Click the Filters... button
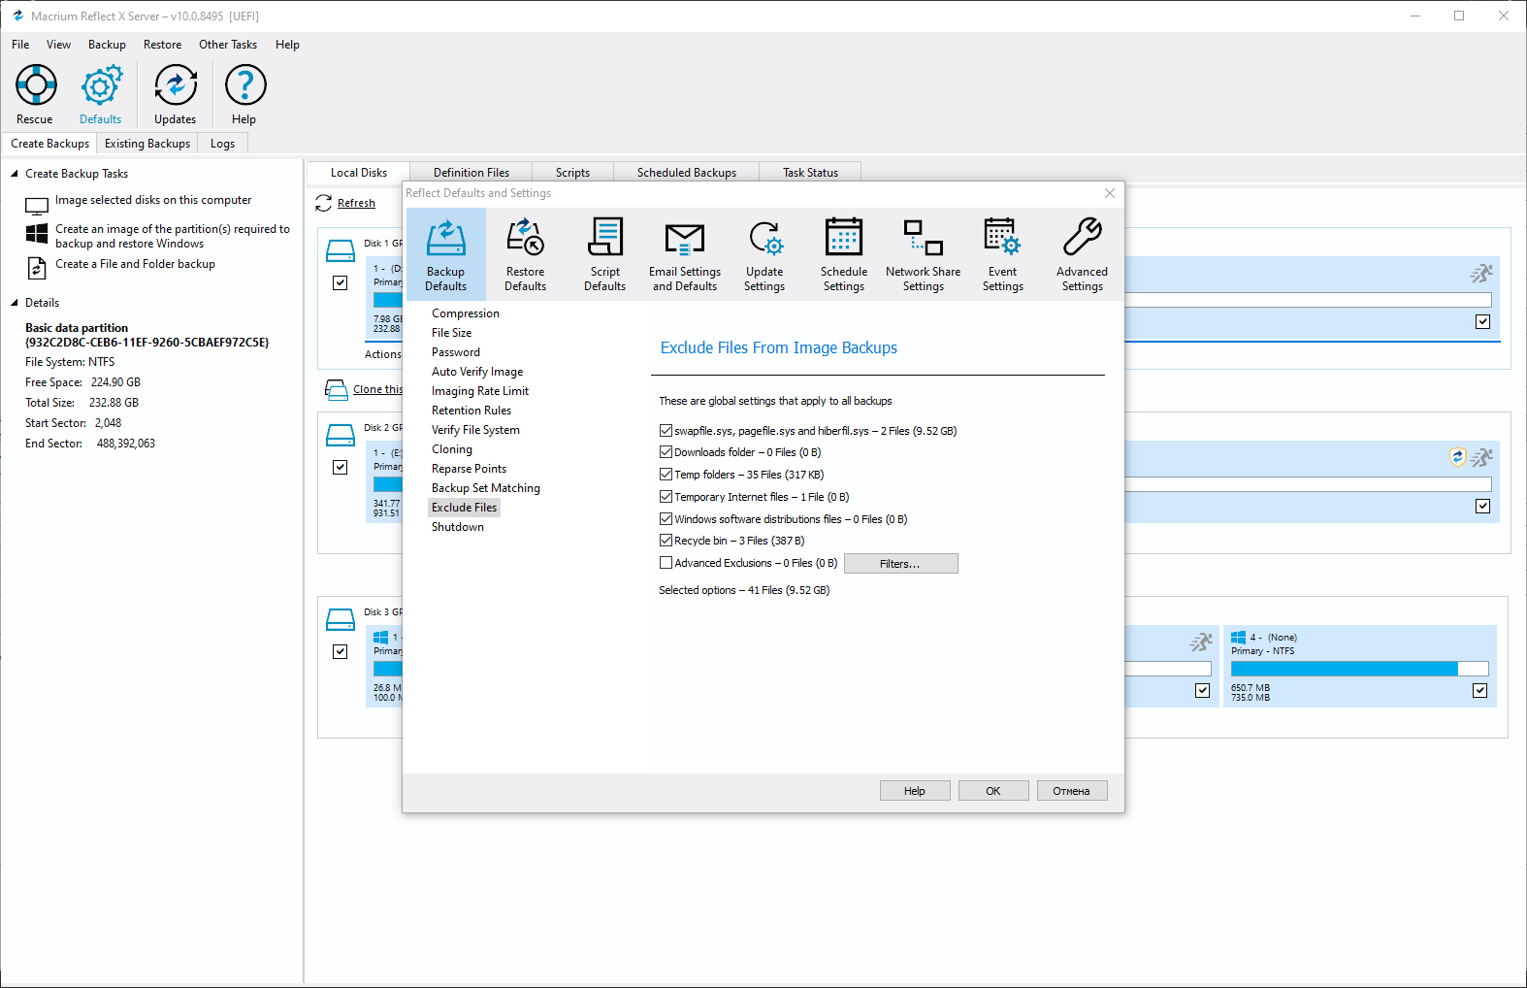 (x=900, y=564)
